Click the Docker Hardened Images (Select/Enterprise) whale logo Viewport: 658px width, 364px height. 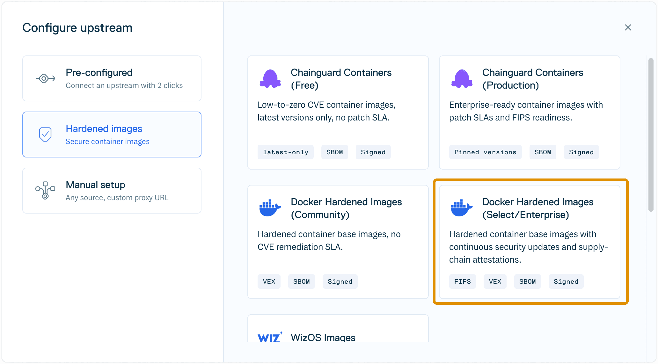[x=462, y=208]
